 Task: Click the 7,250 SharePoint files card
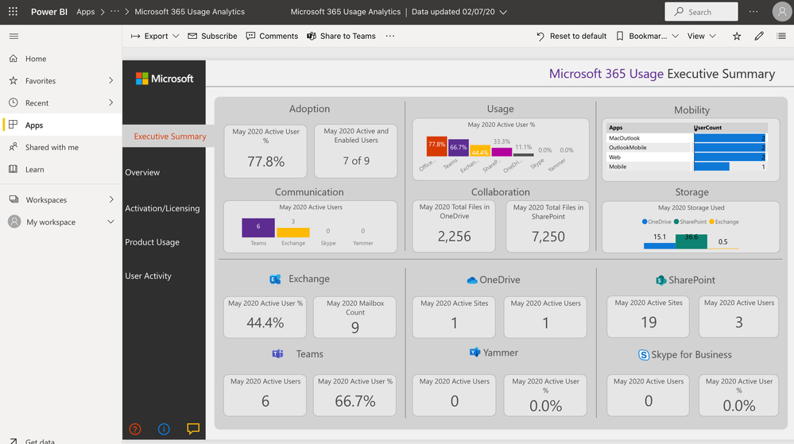click(x=548, y=226)
